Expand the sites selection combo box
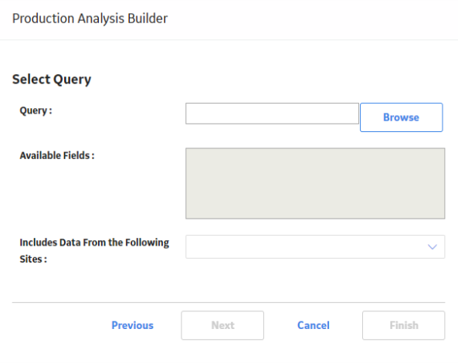Viewport: 458px width, 363px height. click(x=315, y=247)
